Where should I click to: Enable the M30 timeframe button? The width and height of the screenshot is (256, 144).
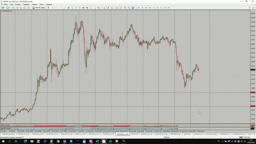(150, 8)
